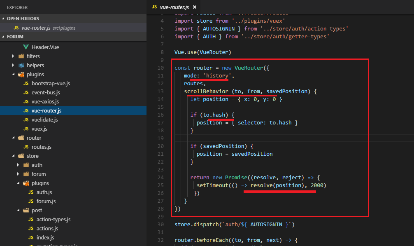The width and height of the screenshot is (414, 246).
Task: Open action-types.js file
Action: (53, 219)
